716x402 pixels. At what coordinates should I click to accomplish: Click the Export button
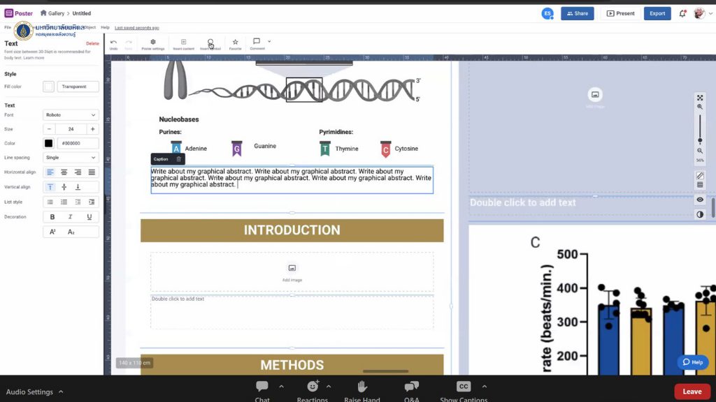[x=657, y=13]
